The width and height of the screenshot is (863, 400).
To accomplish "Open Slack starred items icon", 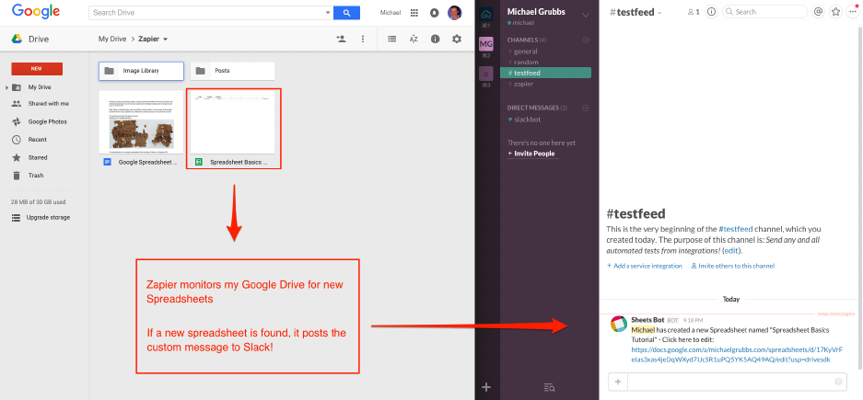I will pos(836,12).
